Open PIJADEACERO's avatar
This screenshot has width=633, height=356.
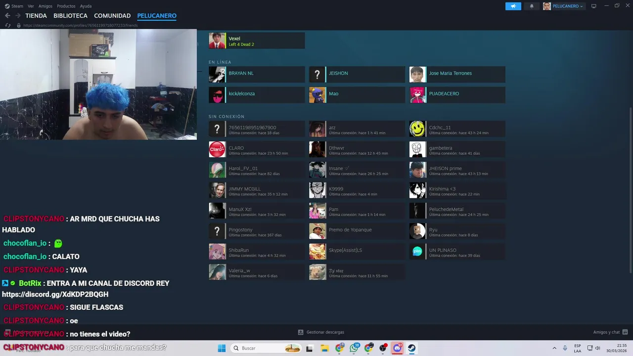(418, 95)
